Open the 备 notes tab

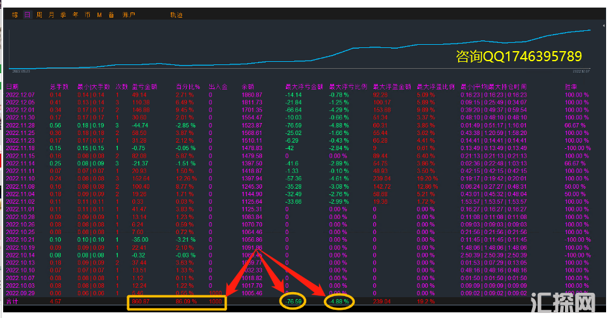[x=111, y=15]
